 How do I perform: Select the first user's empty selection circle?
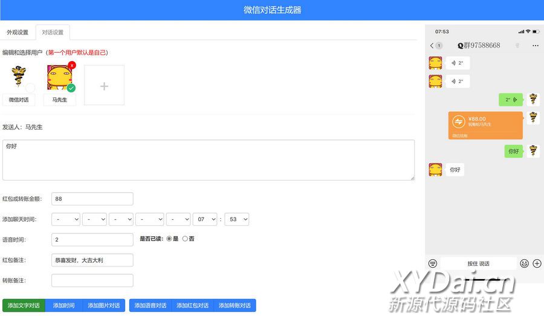tap(30, 88)
